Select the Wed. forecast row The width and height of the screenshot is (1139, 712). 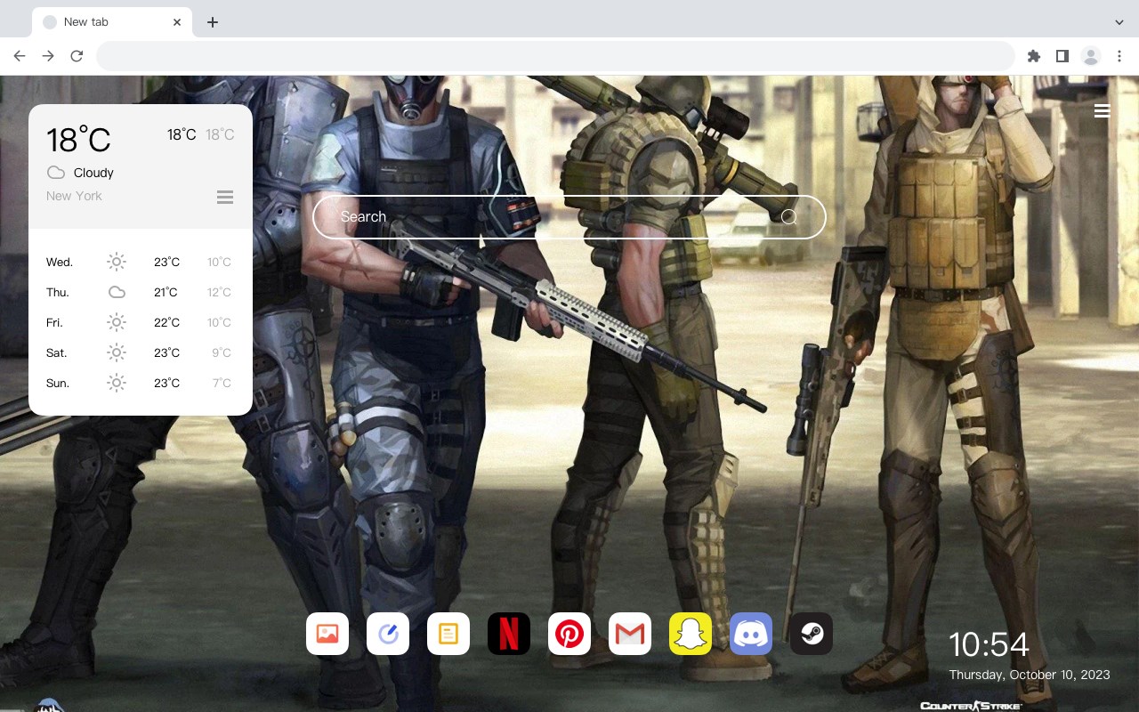[x=141, y=262]
